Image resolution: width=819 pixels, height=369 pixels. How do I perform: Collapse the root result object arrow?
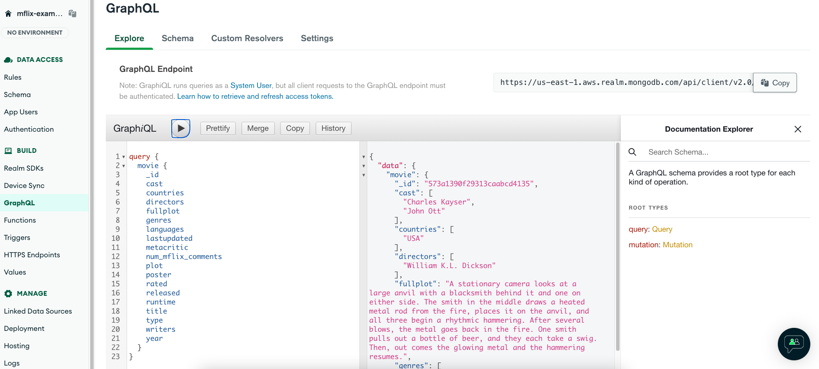pyautogui.click(x=364, y=157)
